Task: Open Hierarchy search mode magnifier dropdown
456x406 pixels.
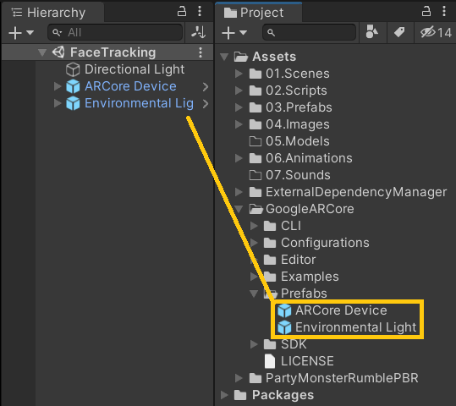Action: point(58,33)
